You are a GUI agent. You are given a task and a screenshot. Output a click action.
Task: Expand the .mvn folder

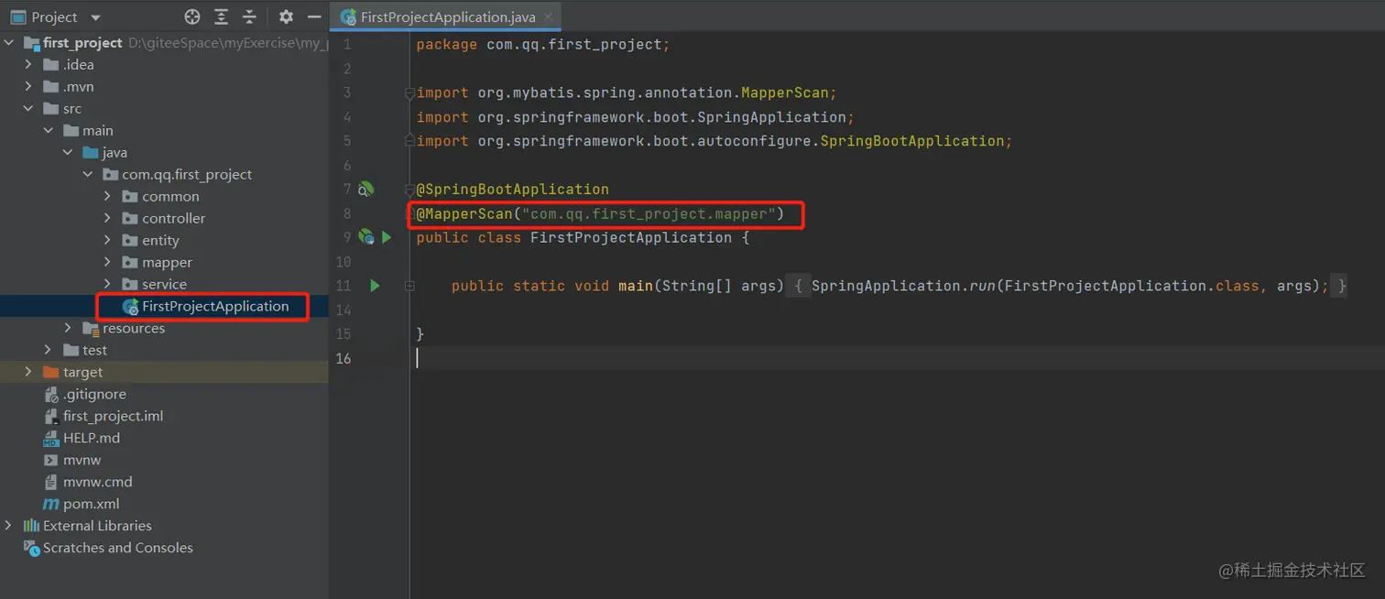pyautogui.click(x=28, y=86)
